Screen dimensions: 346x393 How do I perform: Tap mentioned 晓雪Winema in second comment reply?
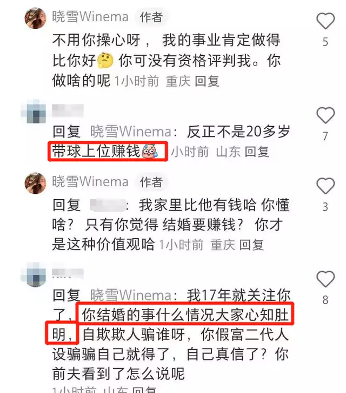click(x=131, y=132)
